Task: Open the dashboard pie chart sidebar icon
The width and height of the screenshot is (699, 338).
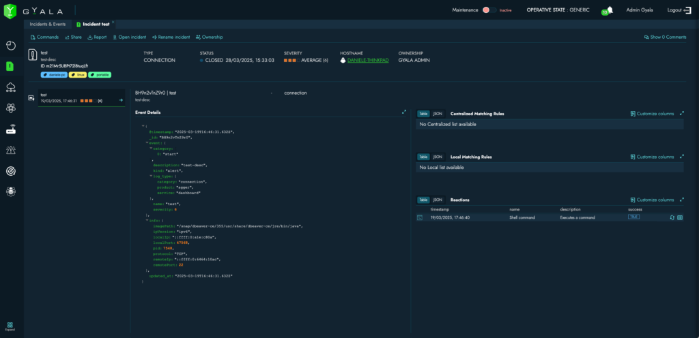Action: point(11,46)
